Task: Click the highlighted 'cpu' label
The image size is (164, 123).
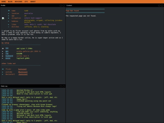Action: tap(7, 48)
